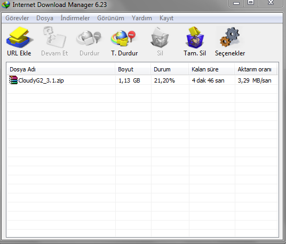Open the Görevler menu
Viewport: 286px width, 244px height.
click(x=17, y=18)
